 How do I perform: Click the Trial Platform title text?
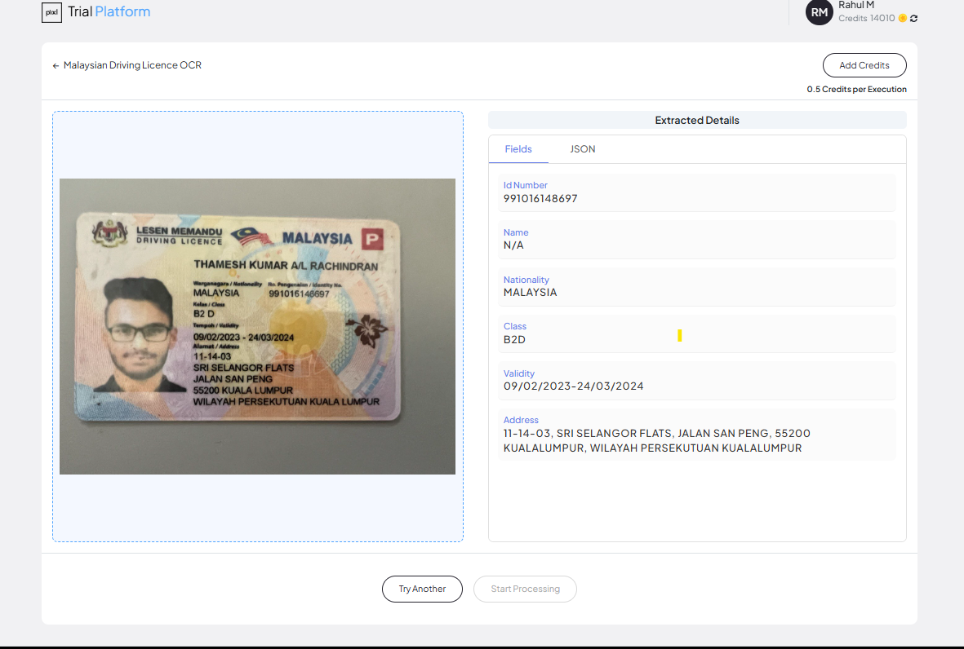coord(109,12)
